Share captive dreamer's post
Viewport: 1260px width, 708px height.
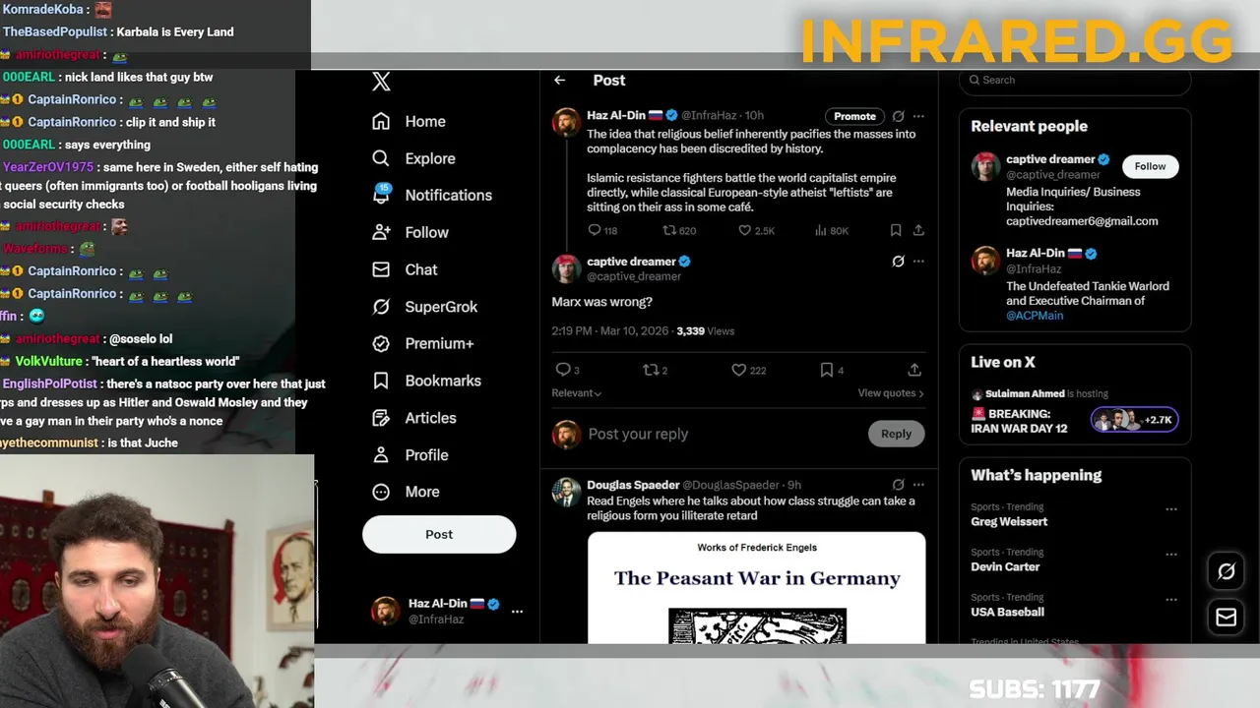pyautogui.click(x=914, y=370)
